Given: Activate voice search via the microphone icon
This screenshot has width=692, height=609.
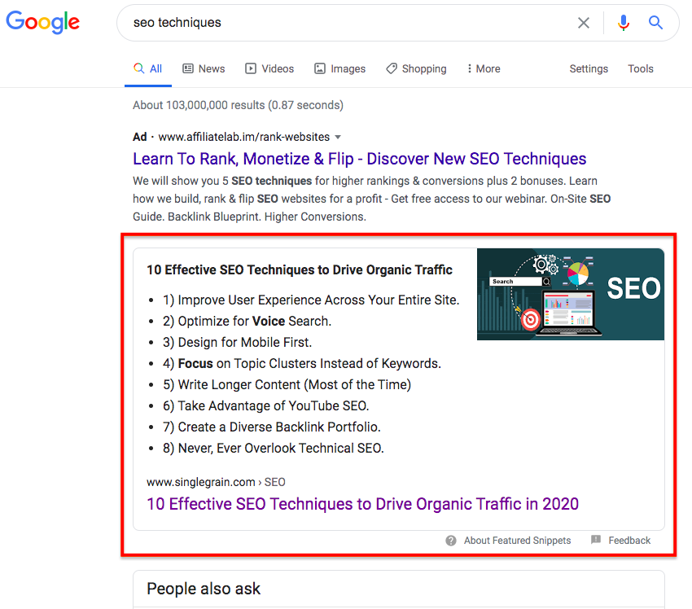Looking at the screenshot, I should (x=624, y=23).
